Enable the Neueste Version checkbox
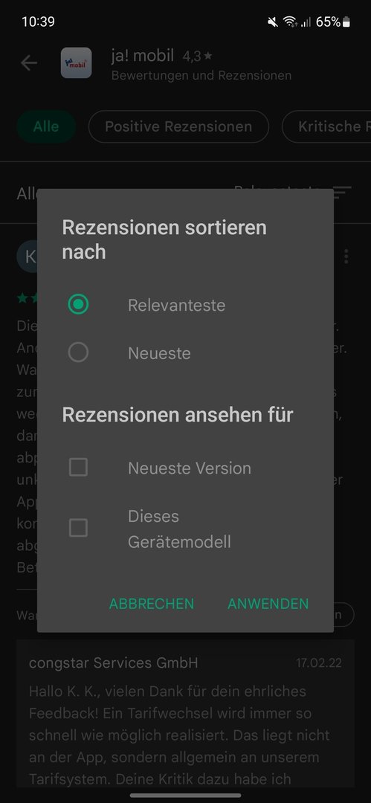 [78, 467]
